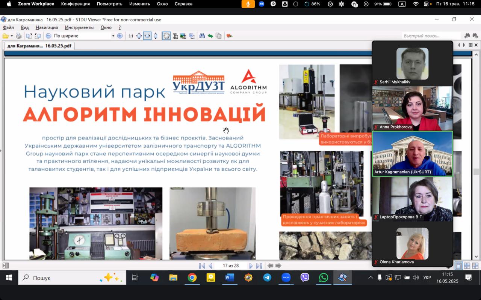Image resolution: width=481 pixels, height=300 pixels.
Task: Open the Windows Start menu
Action: coord(9,278)
